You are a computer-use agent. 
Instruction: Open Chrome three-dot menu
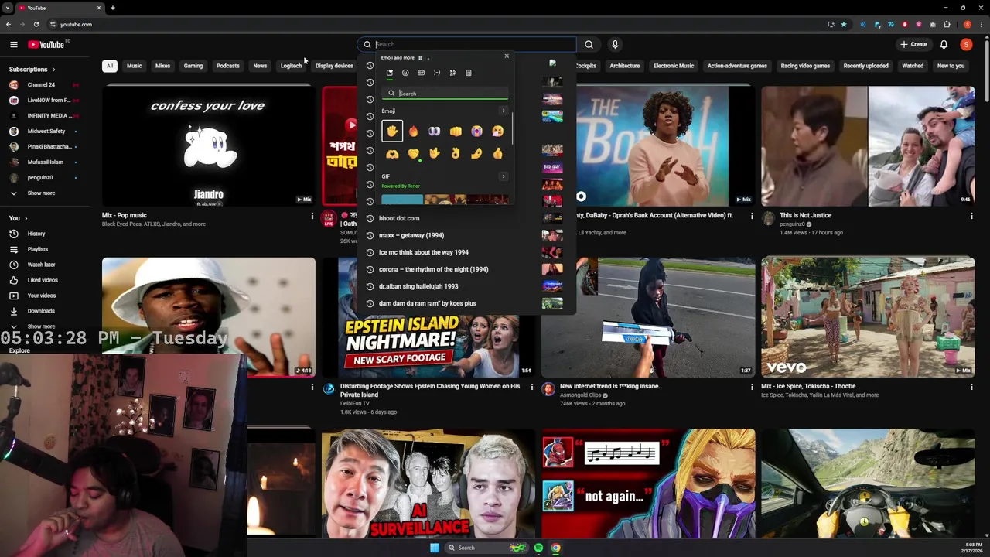click(980, 24)
